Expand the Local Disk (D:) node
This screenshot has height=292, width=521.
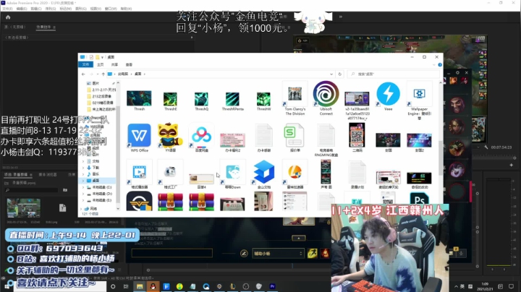[x=83, y=194]
